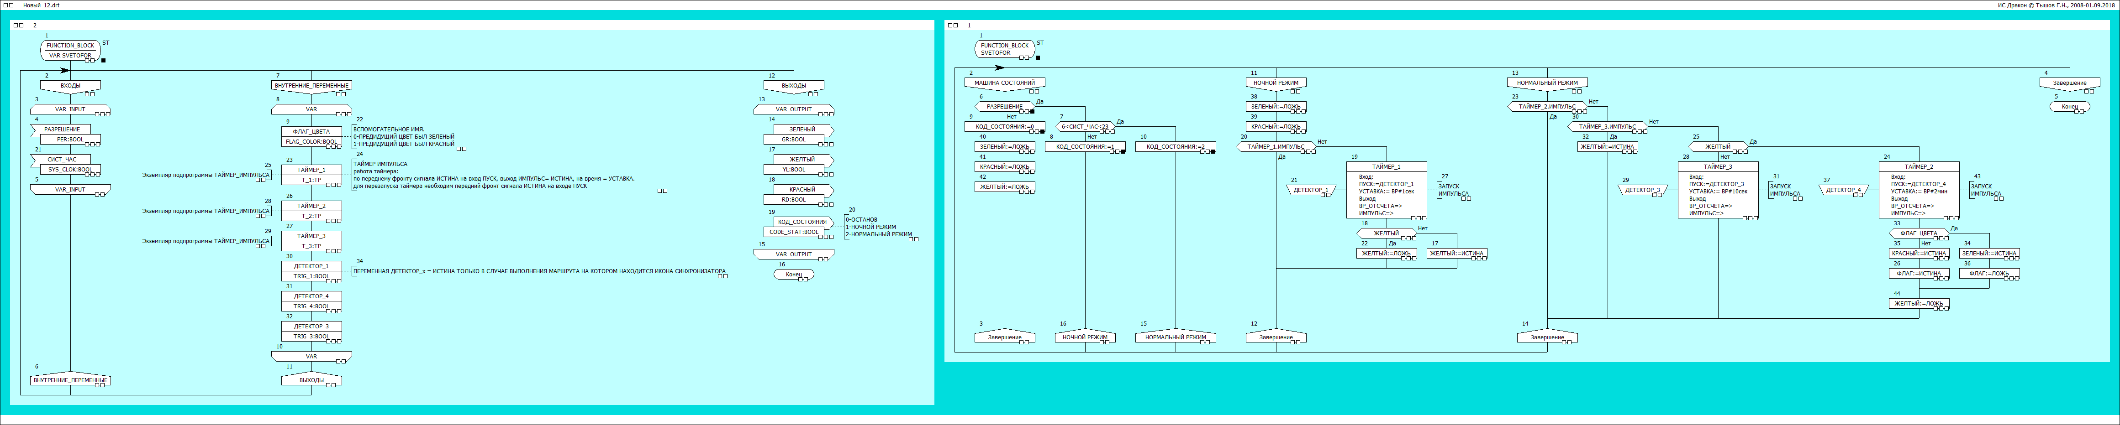Click the ТАЙМЕР ИМПУЛЬСА description comment
The image size is (2120, 425).
pos(494,175)
